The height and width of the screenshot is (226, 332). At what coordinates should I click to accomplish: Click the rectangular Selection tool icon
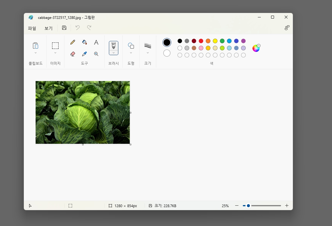click(x=55, y=46)
